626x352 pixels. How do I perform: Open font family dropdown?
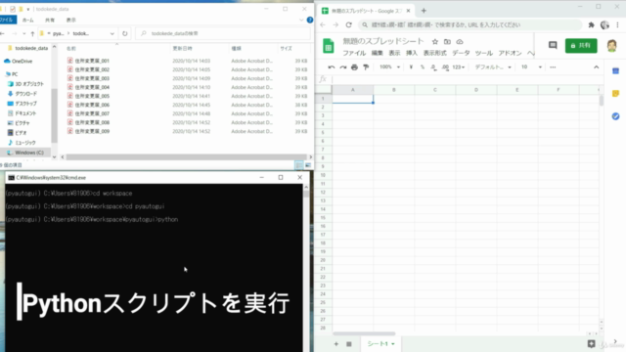pos(493,67)
